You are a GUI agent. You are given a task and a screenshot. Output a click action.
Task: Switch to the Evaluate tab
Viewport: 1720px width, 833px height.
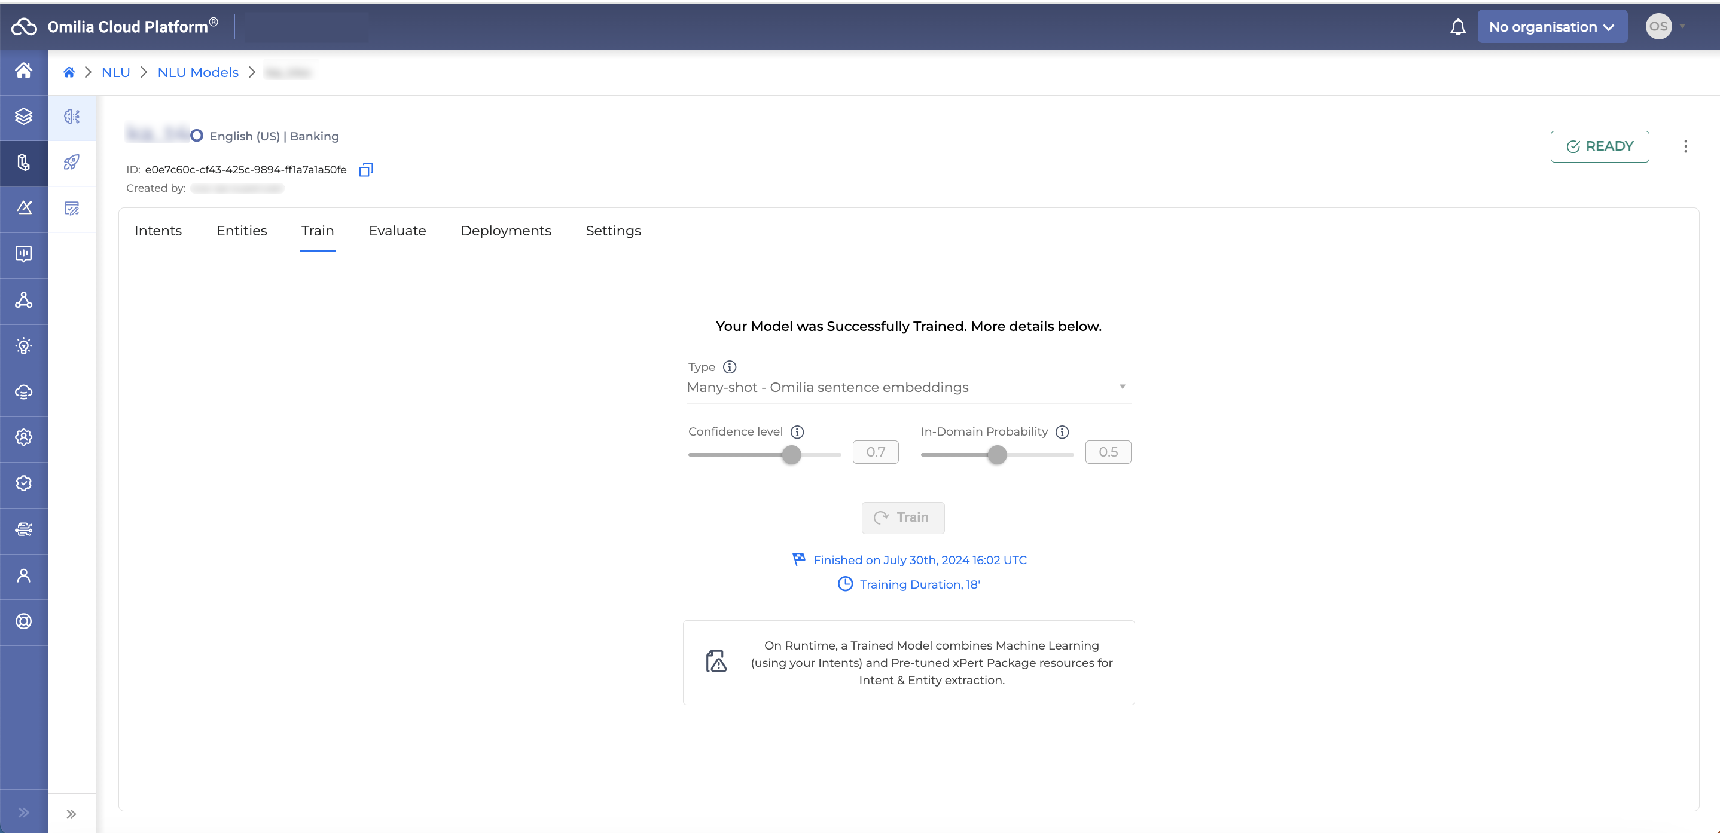click(397, 230)
